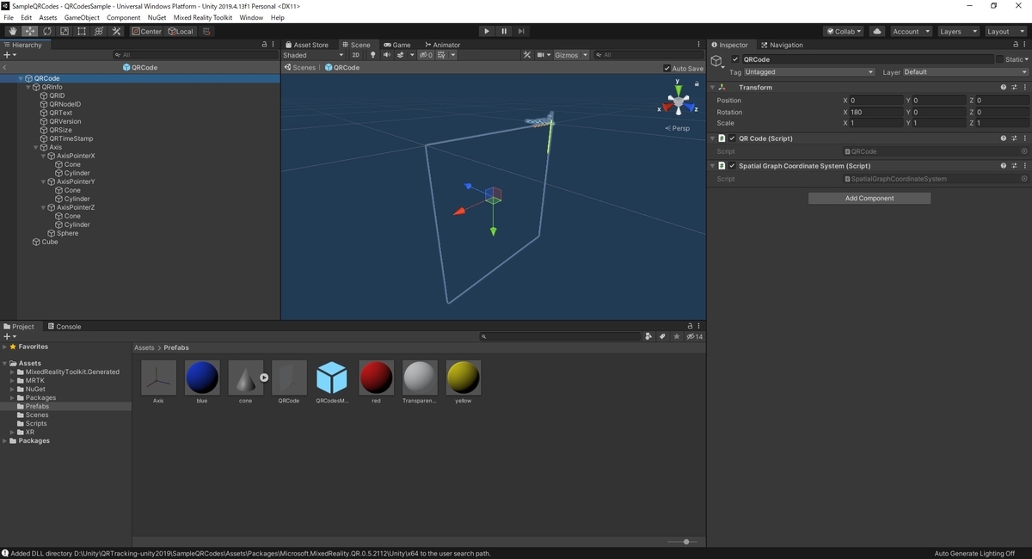Switch to the Navigation tab

click(x=782, y=45)
